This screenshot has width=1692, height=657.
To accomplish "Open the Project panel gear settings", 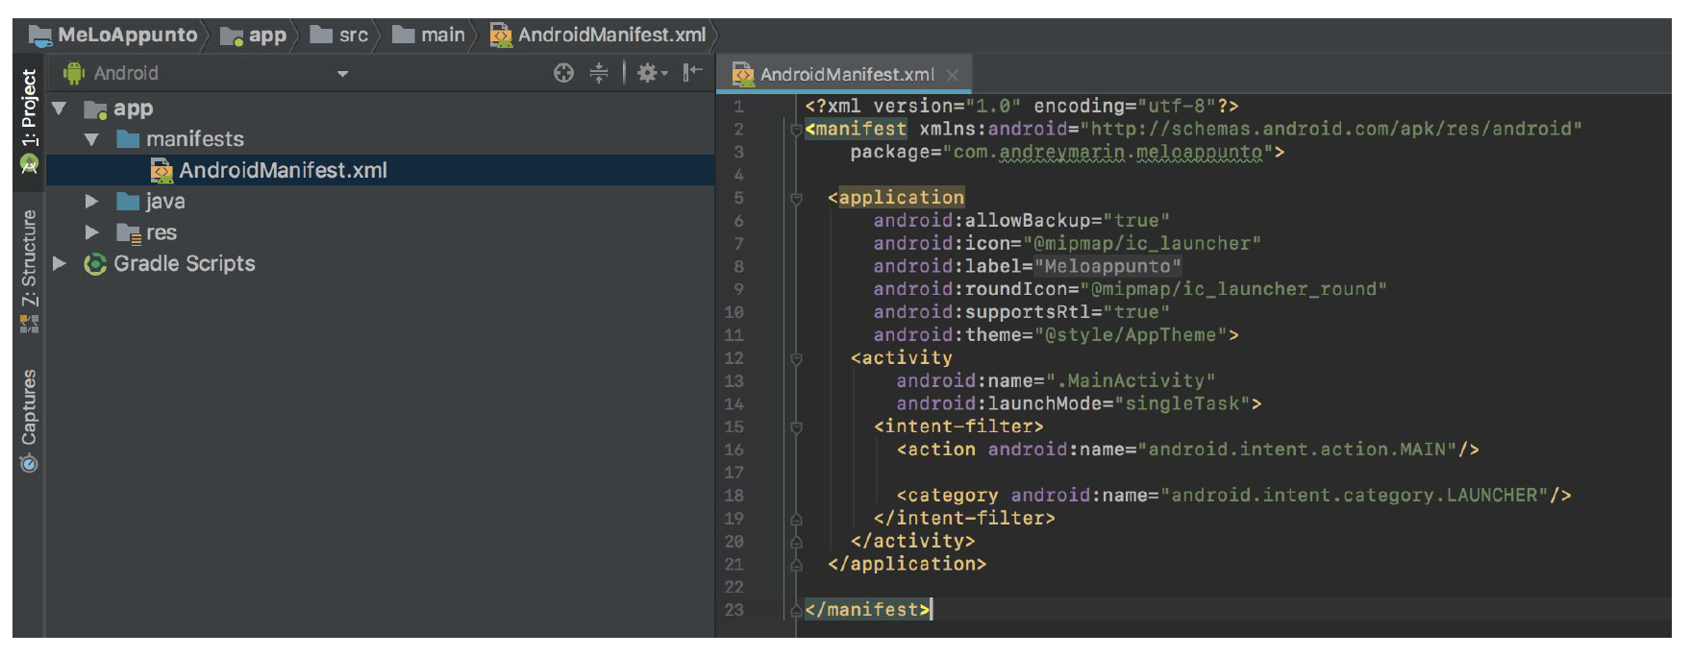I will coord(652,73).
